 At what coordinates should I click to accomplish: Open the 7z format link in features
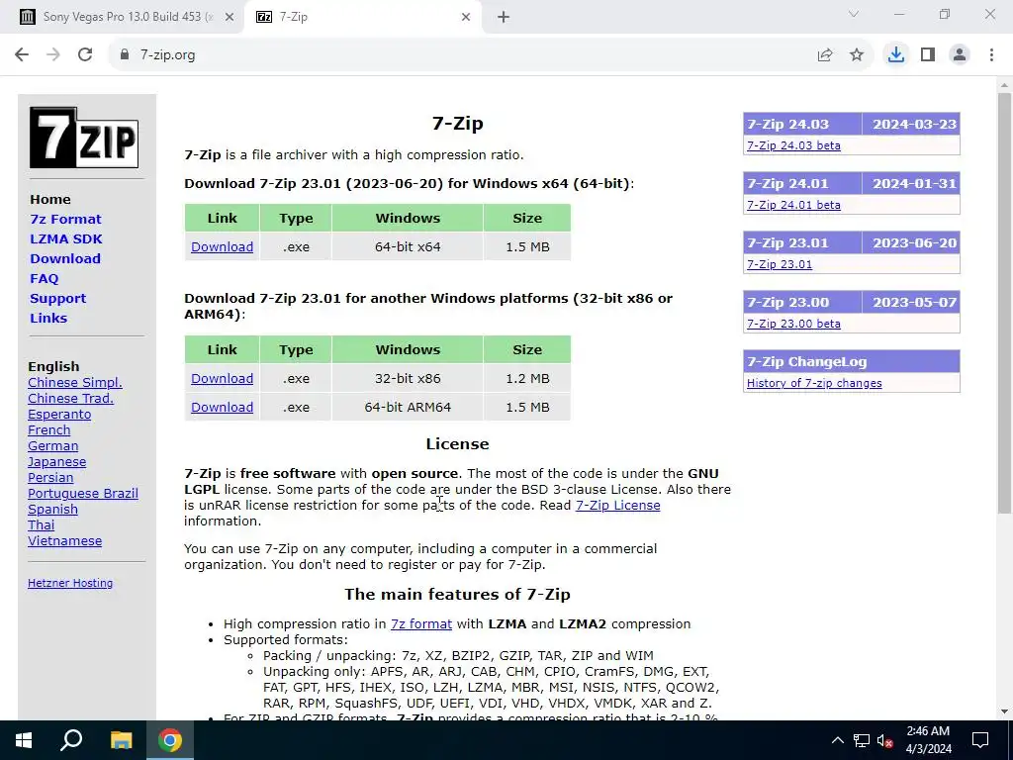pos(421,624)
